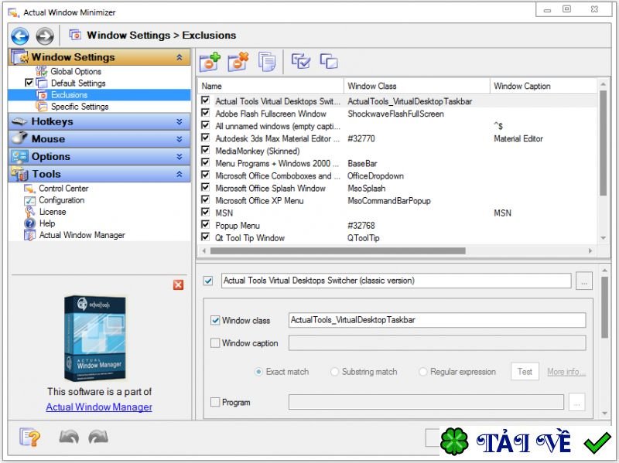Screen dimensions: 619x463
Task: Click the forward navigation arrow
Action: pos(45,36)
